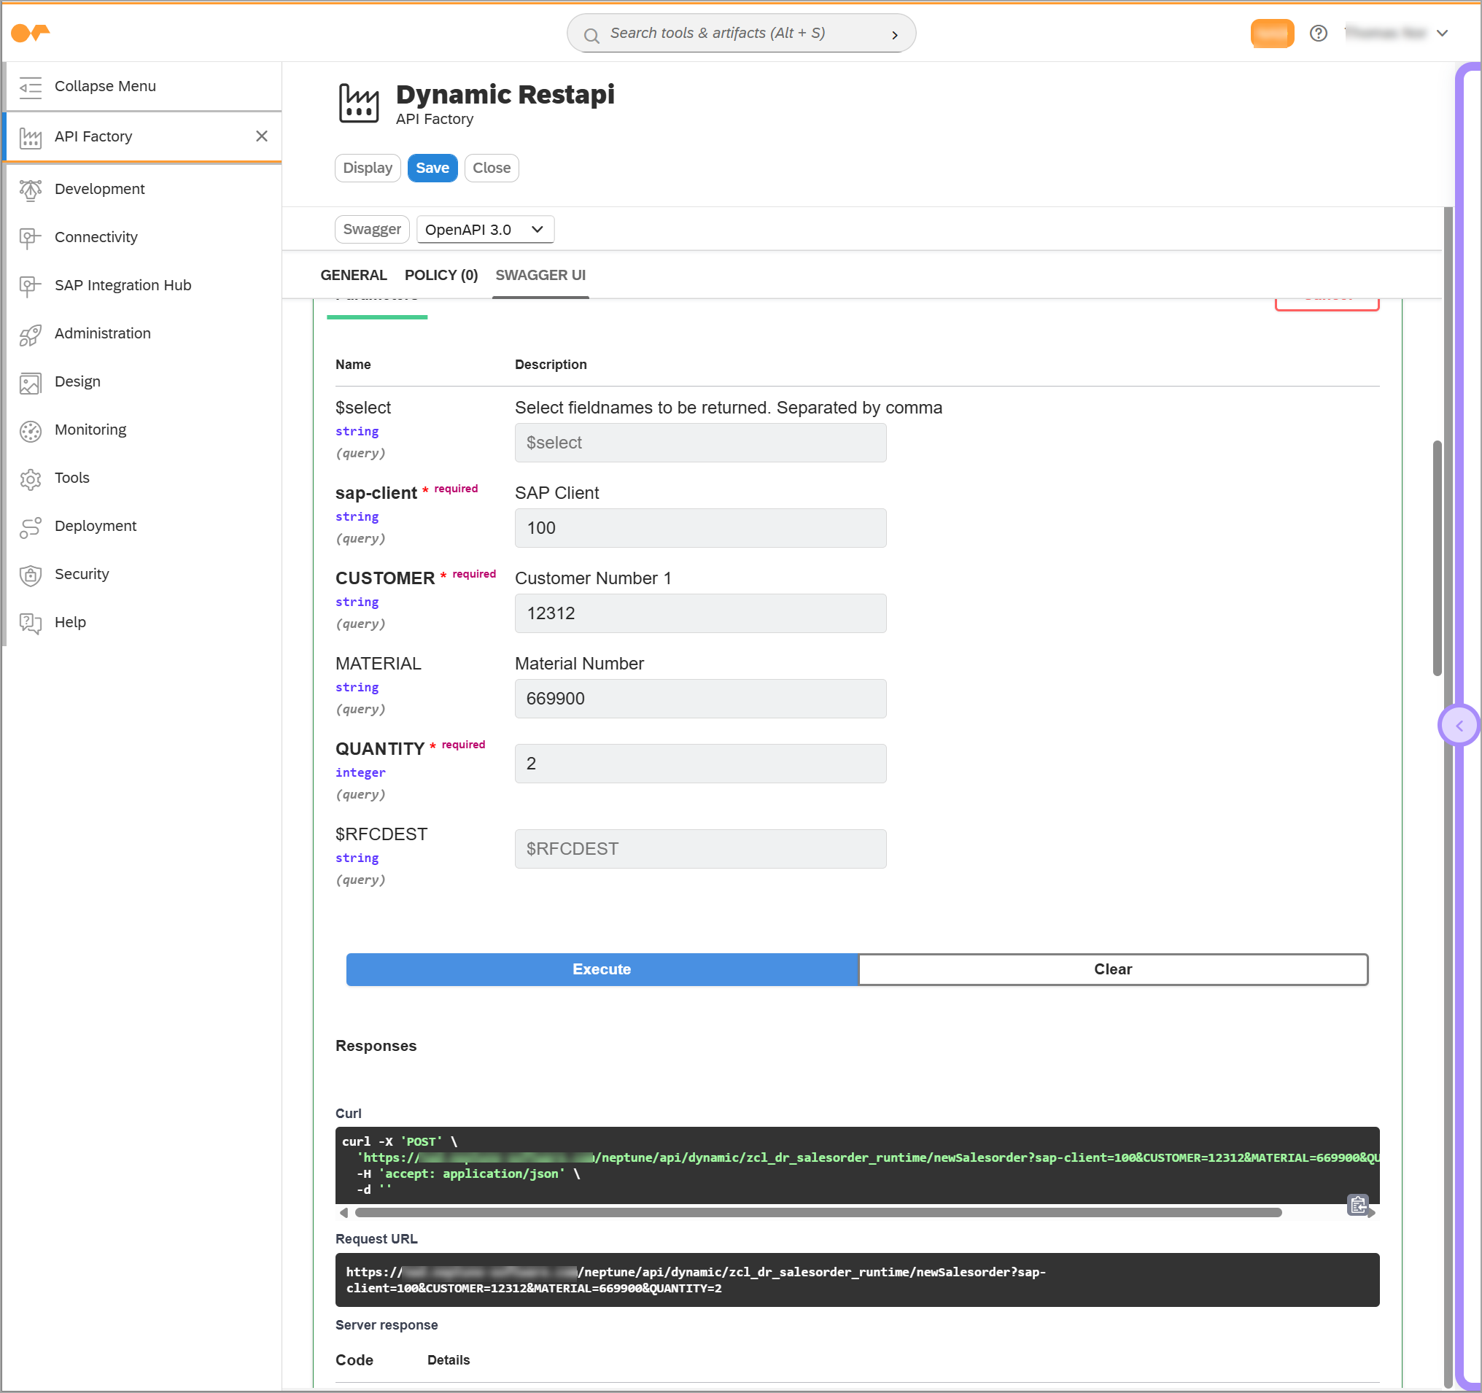1482x1393 pixels.
Task: Open the Development section icon
Action: (x=30, y=190)
